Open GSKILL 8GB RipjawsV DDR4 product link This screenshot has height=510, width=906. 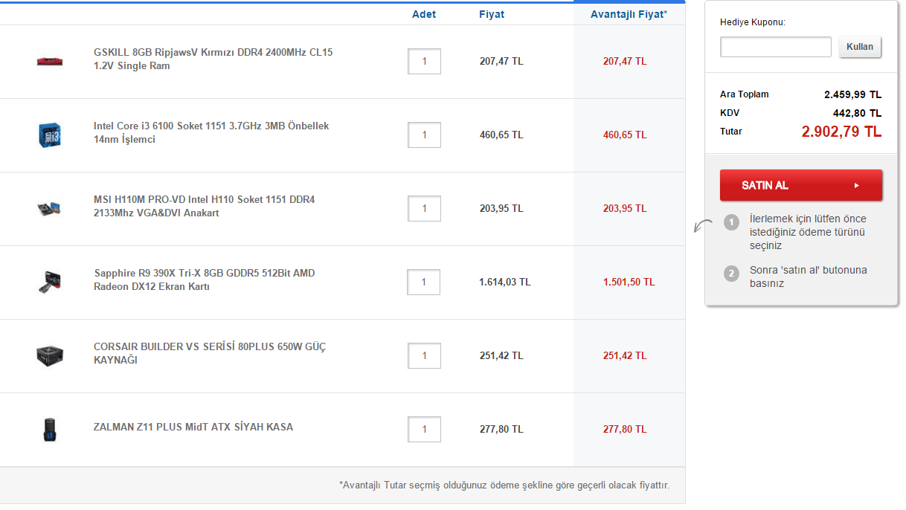(213, 59)
